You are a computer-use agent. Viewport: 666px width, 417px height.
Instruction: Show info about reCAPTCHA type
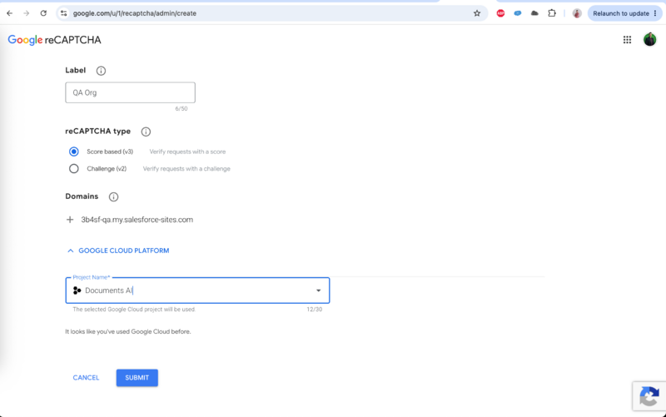click(146, 132)
